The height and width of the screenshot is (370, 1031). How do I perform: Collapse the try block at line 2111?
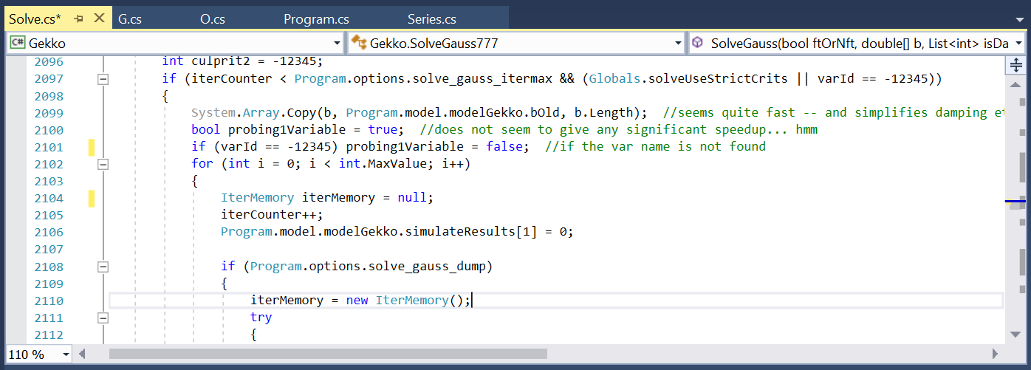(103, 318)
